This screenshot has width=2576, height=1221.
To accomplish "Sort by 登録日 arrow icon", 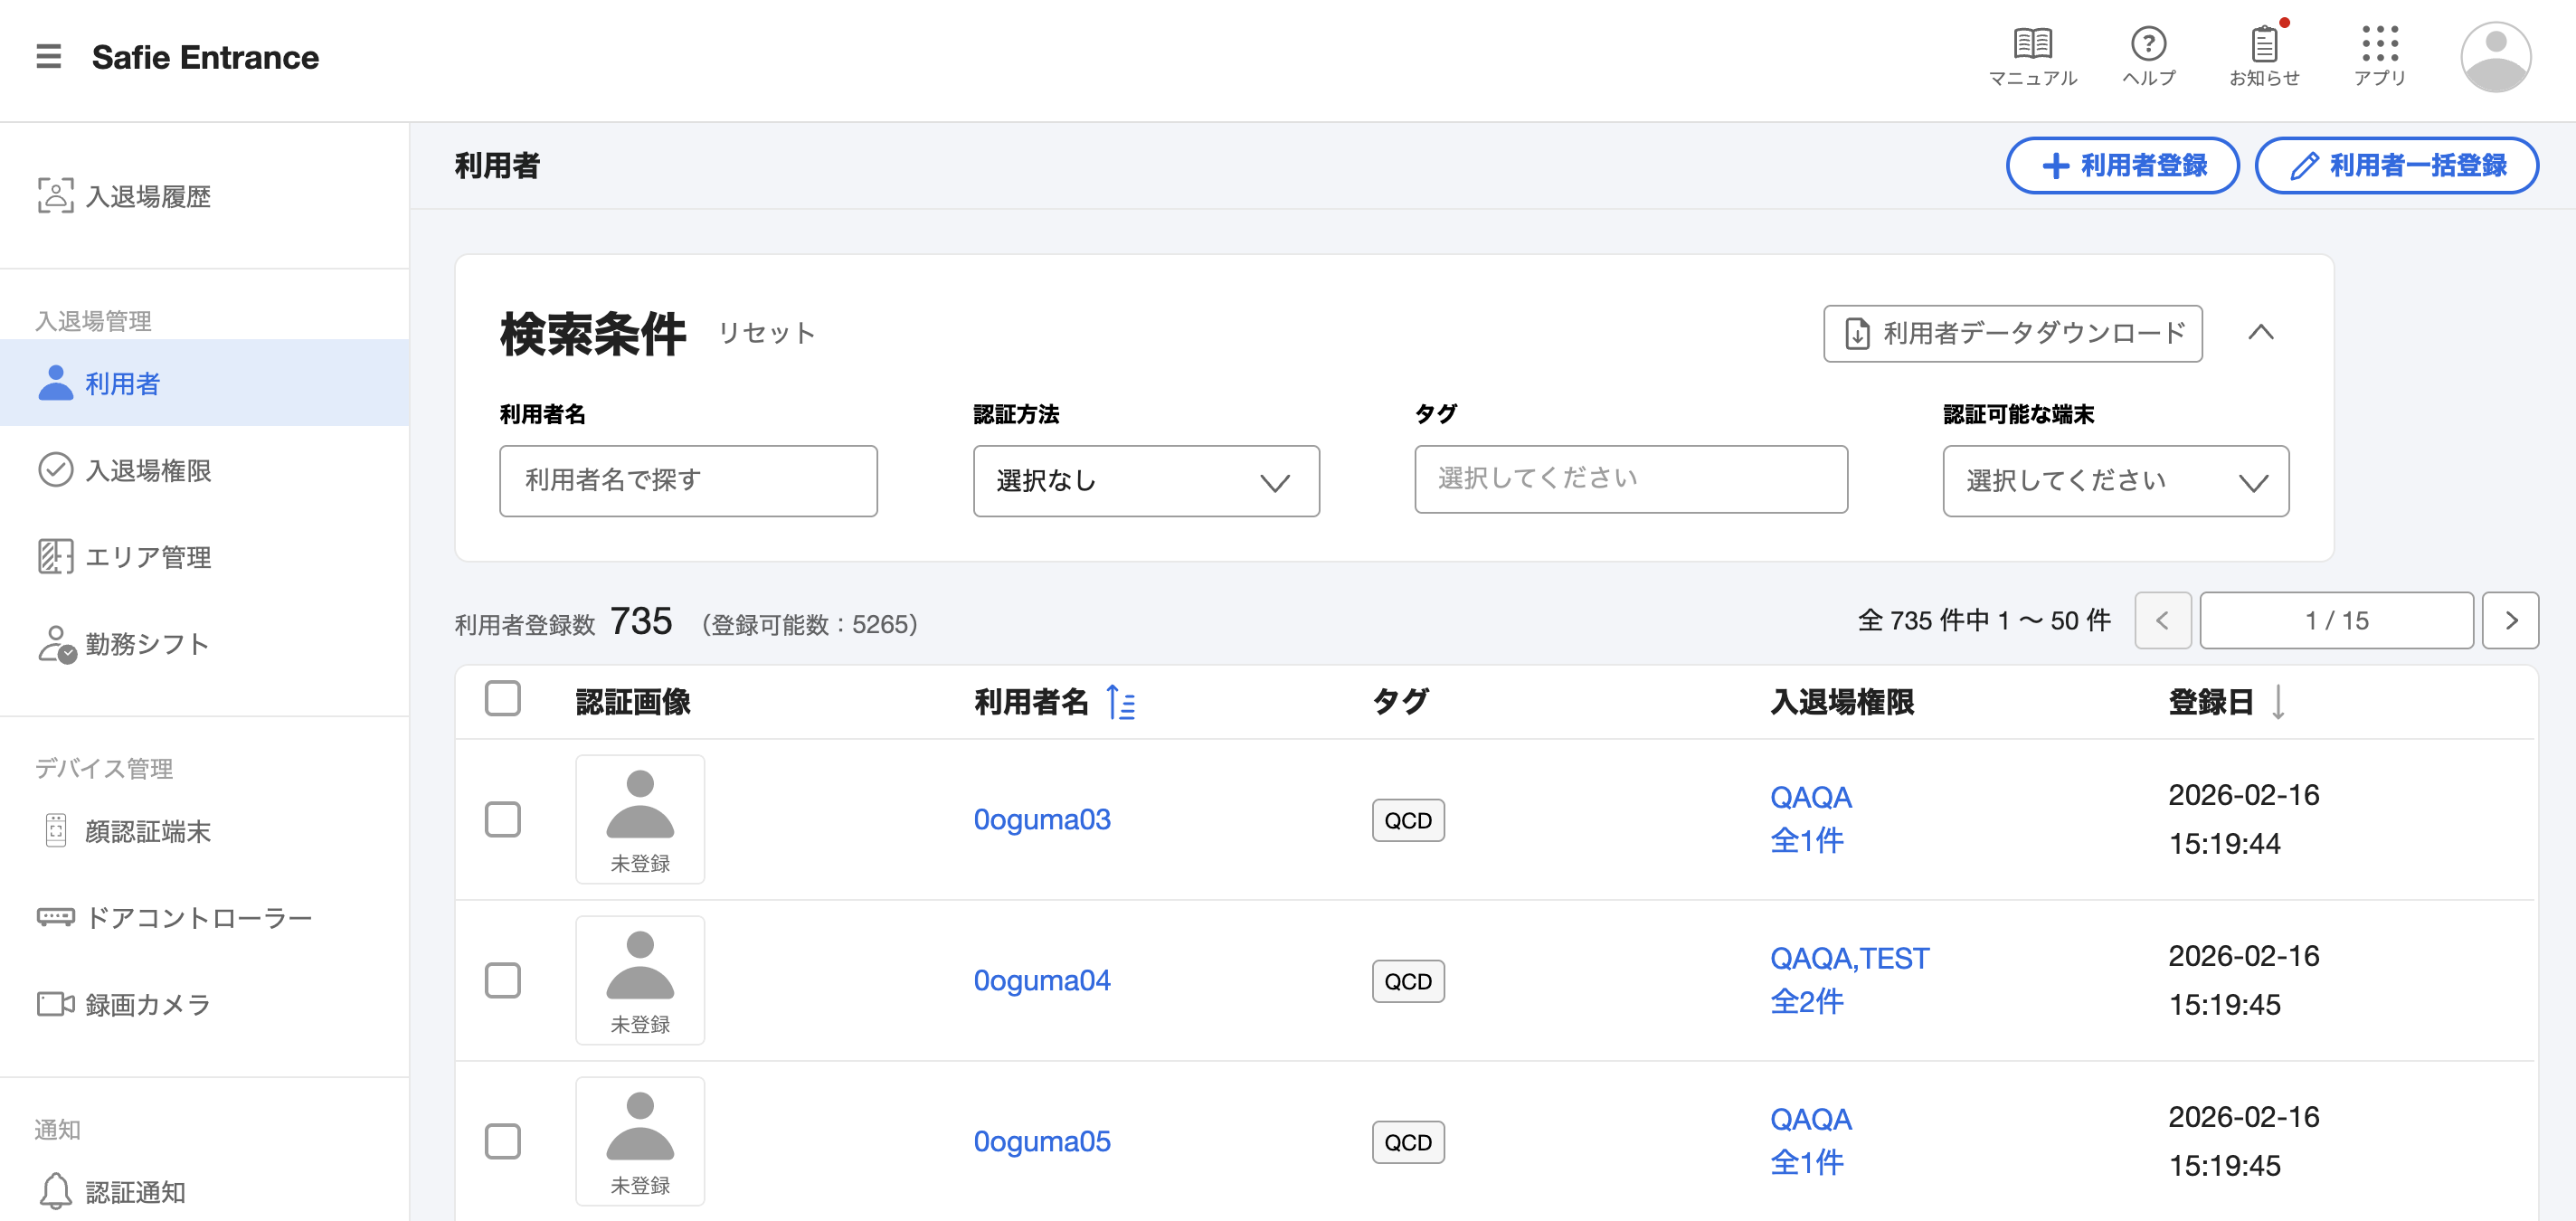I will [x=2278, y=702].
